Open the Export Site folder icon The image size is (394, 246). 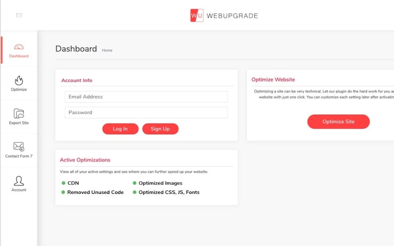19,114
